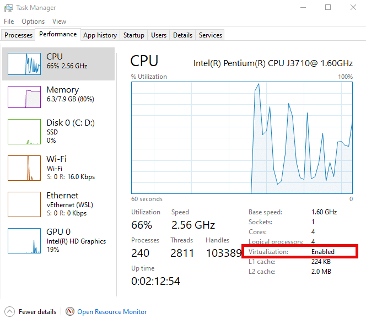Open the View menu
The width and height of the screenshot is (366, 324).
(59, 21)
